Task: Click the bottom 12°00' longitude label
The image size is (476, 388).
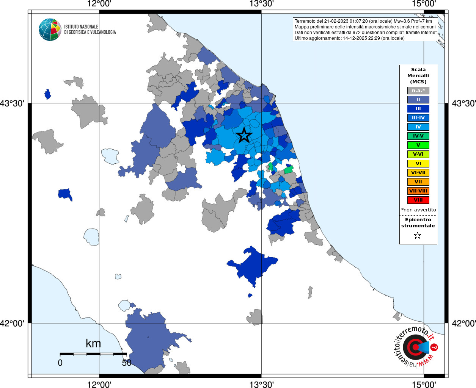Action: coord(99,384)
